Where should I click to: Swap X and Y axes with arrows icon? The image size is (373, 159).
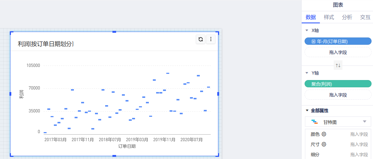[338, 65]
